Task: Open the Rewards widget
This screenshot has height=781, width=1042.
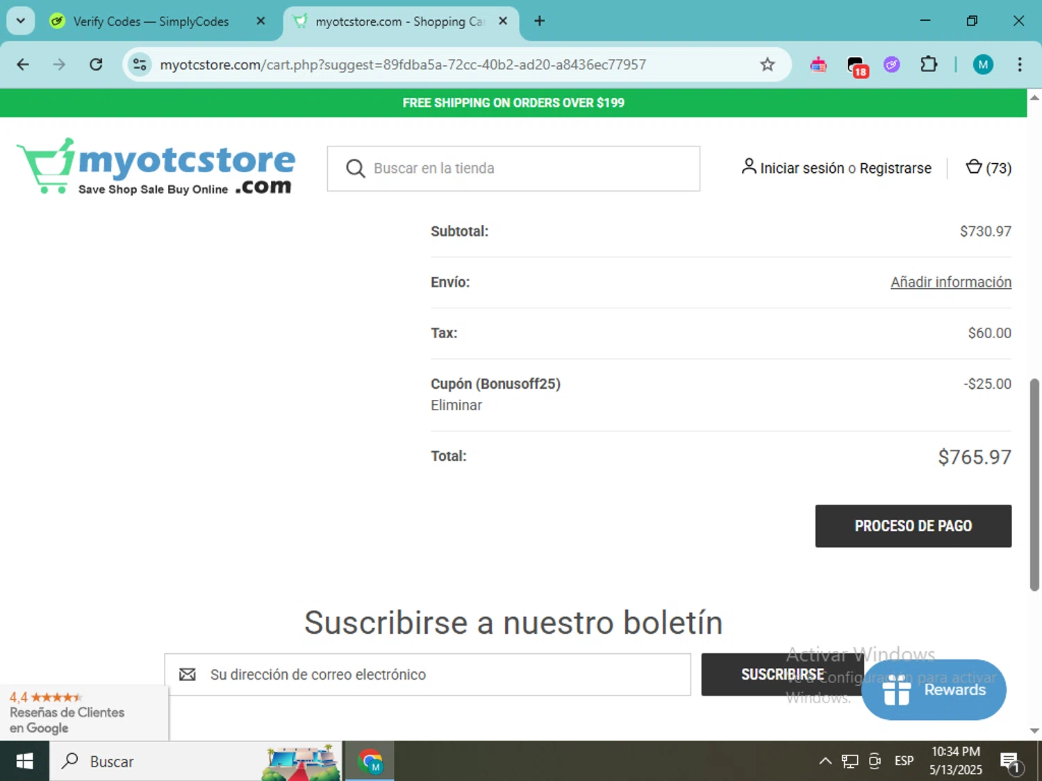Action: [x=934, y=690]
